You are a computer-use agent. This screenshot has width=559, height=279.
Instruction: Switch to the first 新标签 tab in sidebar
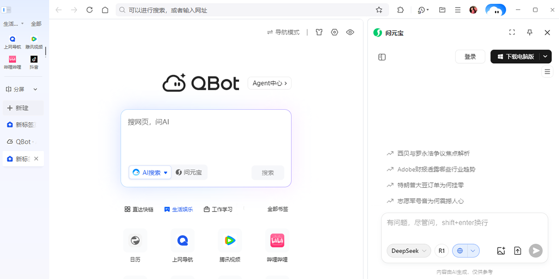(x=23, y=125)
